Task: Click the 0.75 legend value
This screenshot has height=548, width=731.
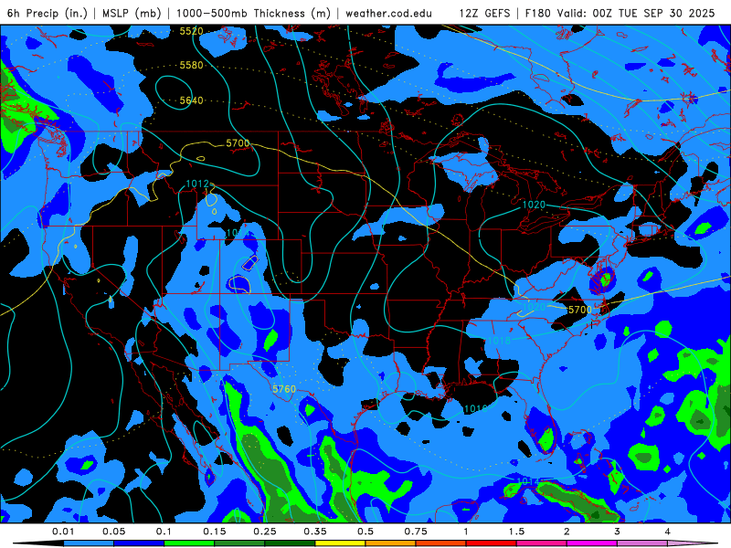Action: pyautogui.click(x=416, y=532)
